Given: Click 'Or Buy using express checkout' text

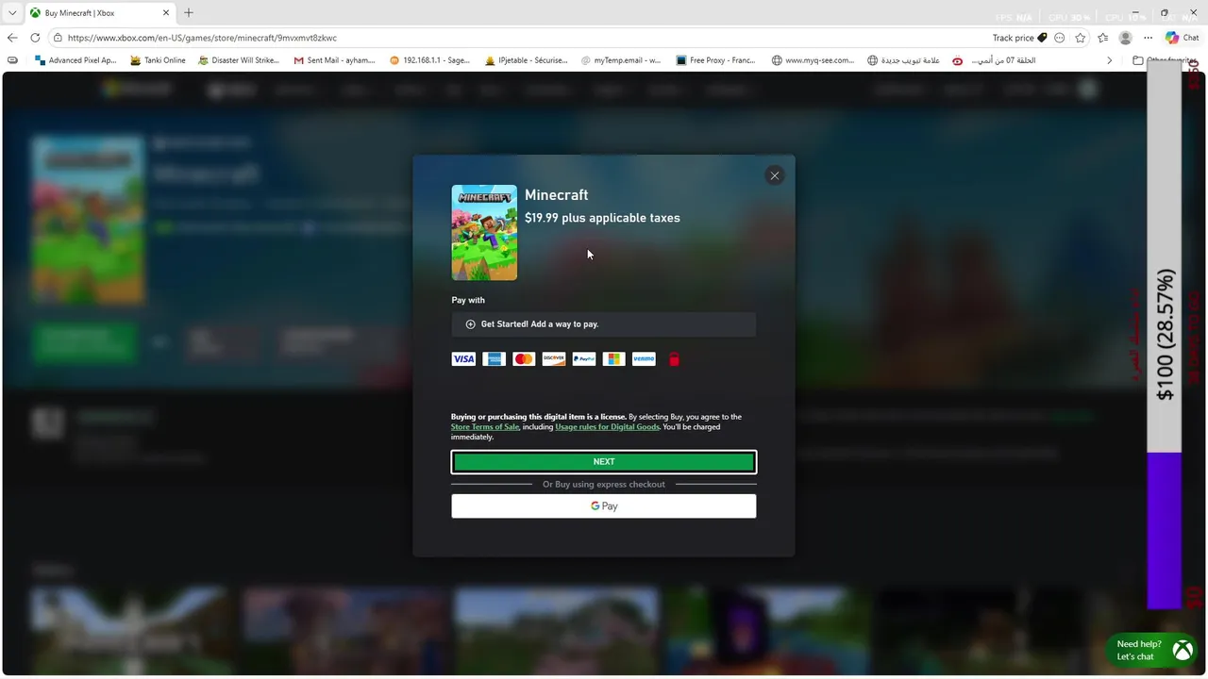Looking at the screenshot, I should point(604,485).
